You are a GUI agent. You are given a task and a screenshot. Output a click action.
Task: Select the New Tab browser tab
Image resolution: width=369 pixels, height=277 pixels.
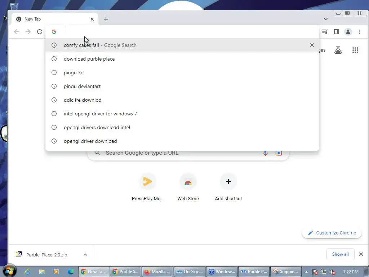(x=55, y=19)
